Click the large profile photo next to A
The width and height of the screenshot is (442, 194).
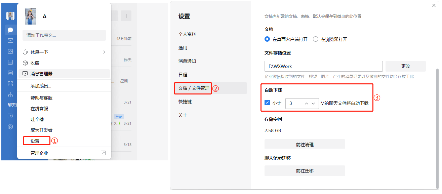(x=31, y=16)
